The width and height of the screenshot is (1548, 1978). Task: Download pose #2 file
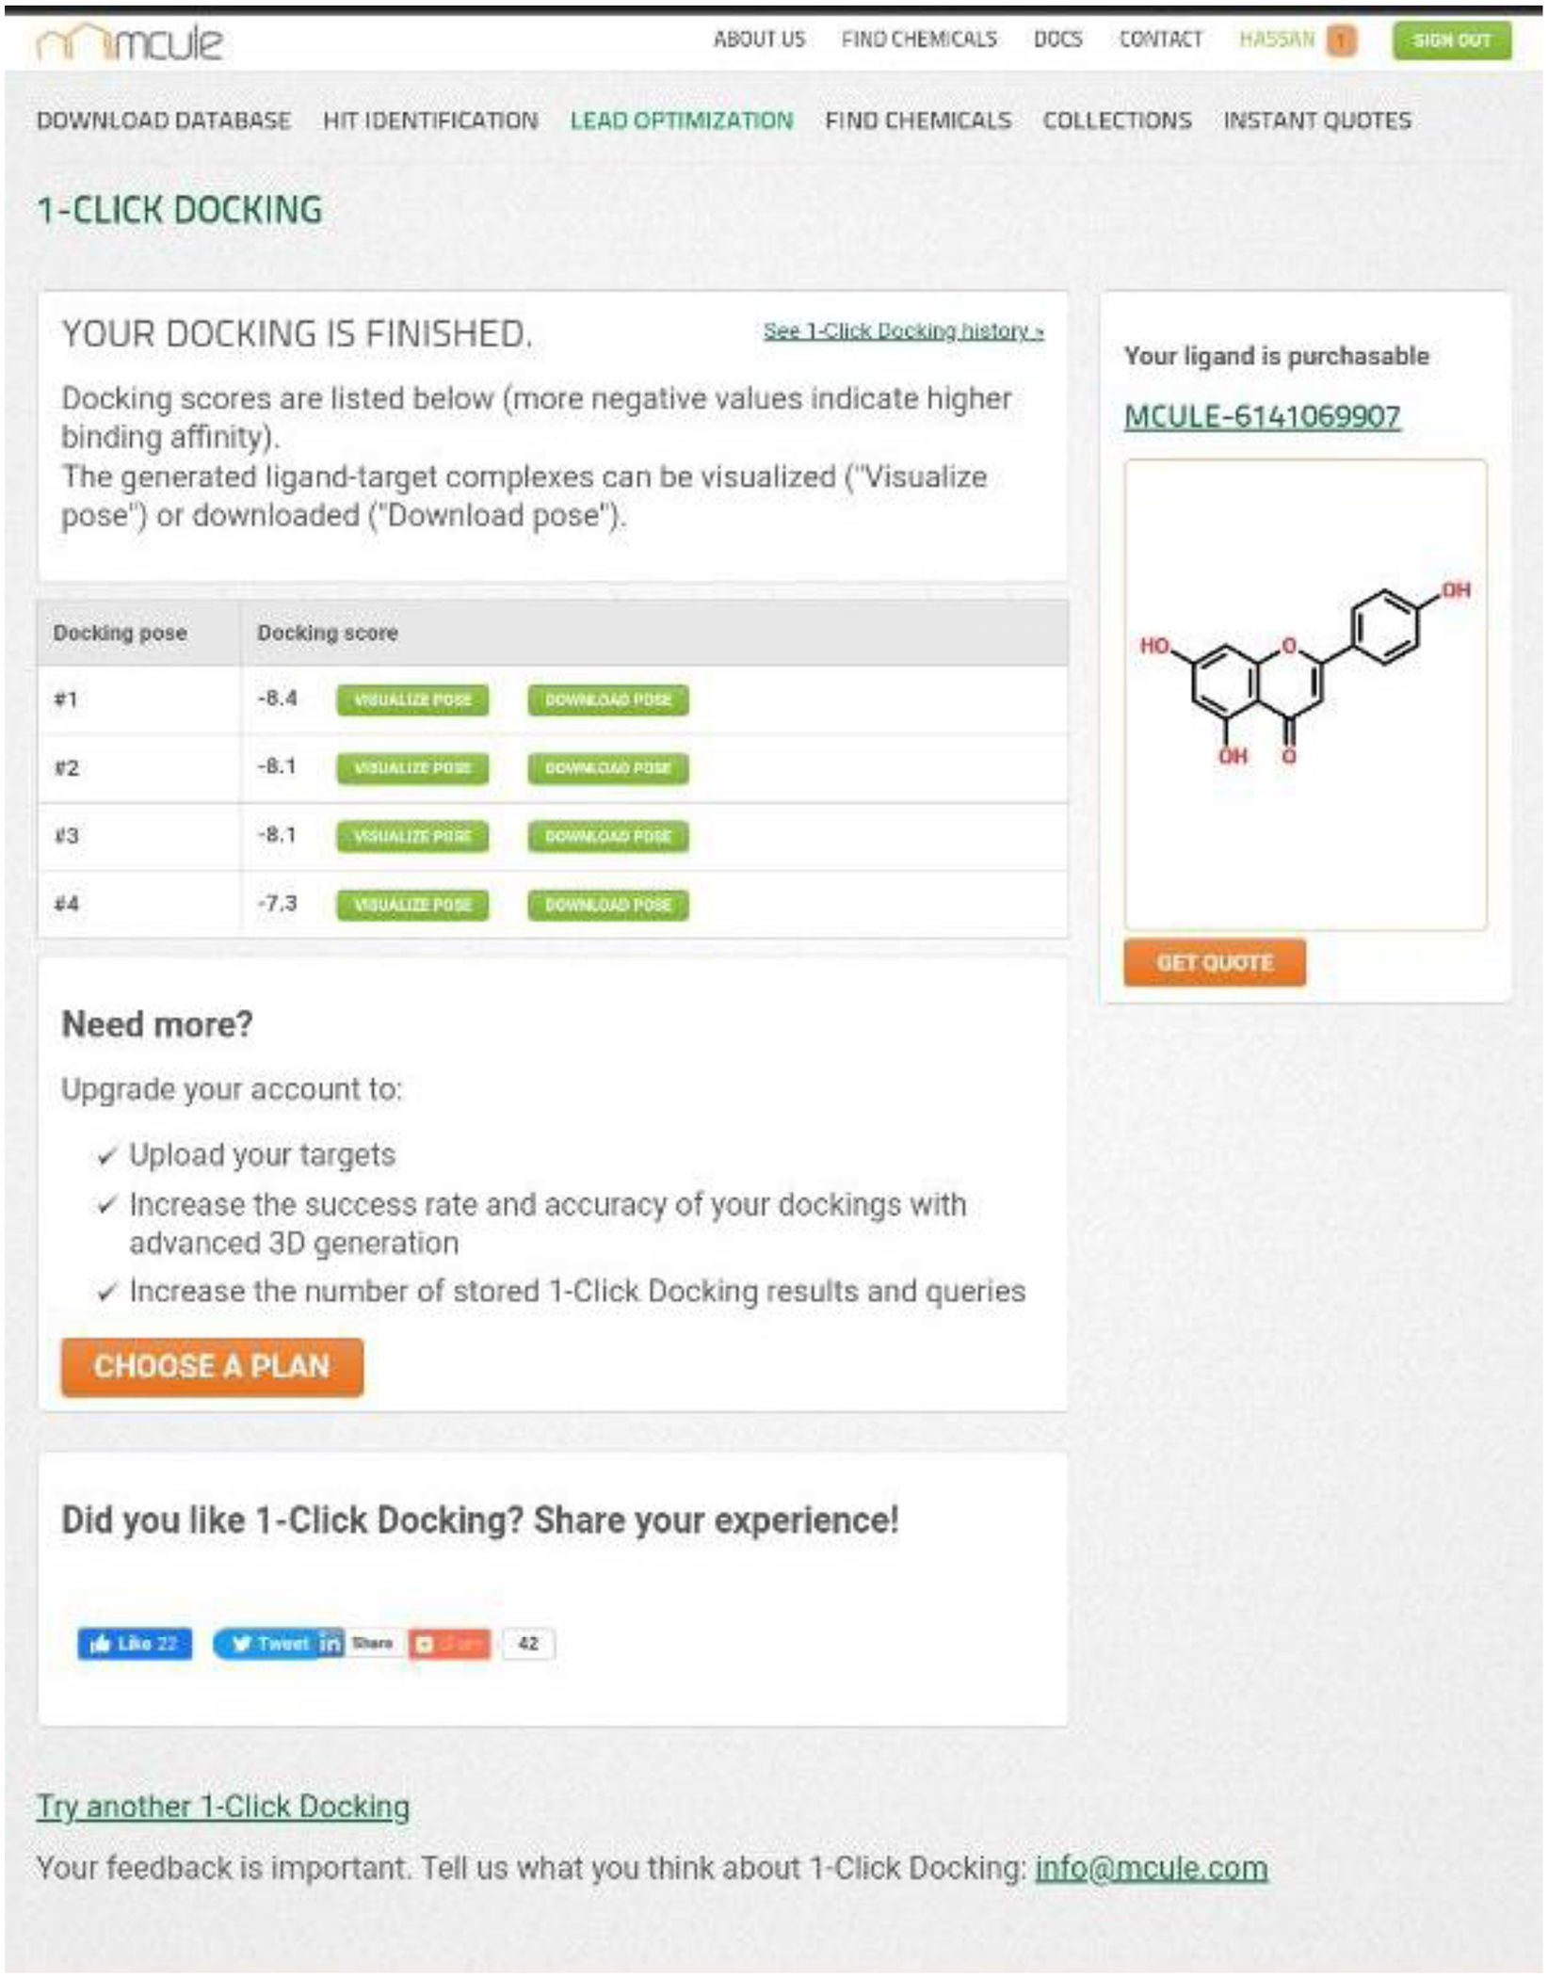coord(607,768)
